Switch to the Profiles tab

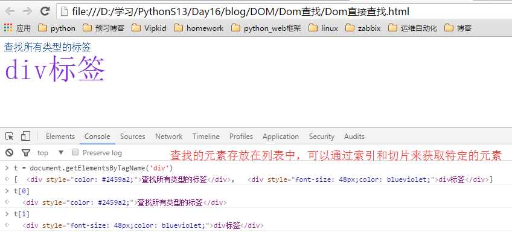[x=242, y=137]
